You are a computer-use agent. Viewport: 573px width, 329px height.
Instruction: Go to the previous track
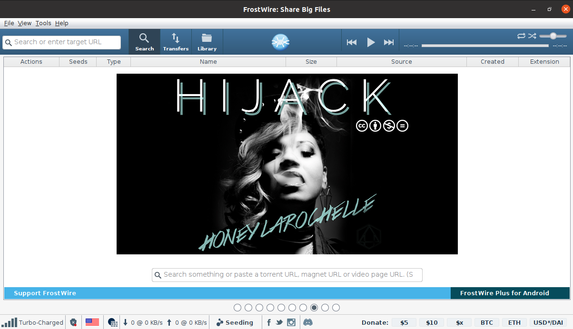[352, 42]
